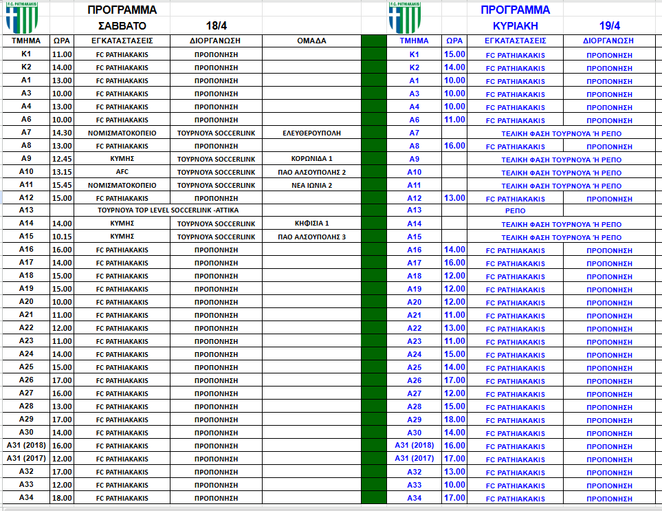Select the ΟΜΑΔΑ column header
The width and height of the screenshot is (662, 511).
click(311, 41)
